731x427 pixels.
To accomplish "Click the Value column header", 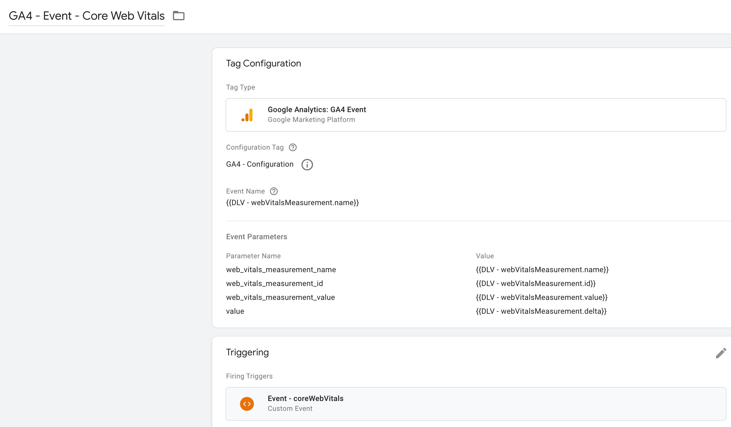I will 485,256.
